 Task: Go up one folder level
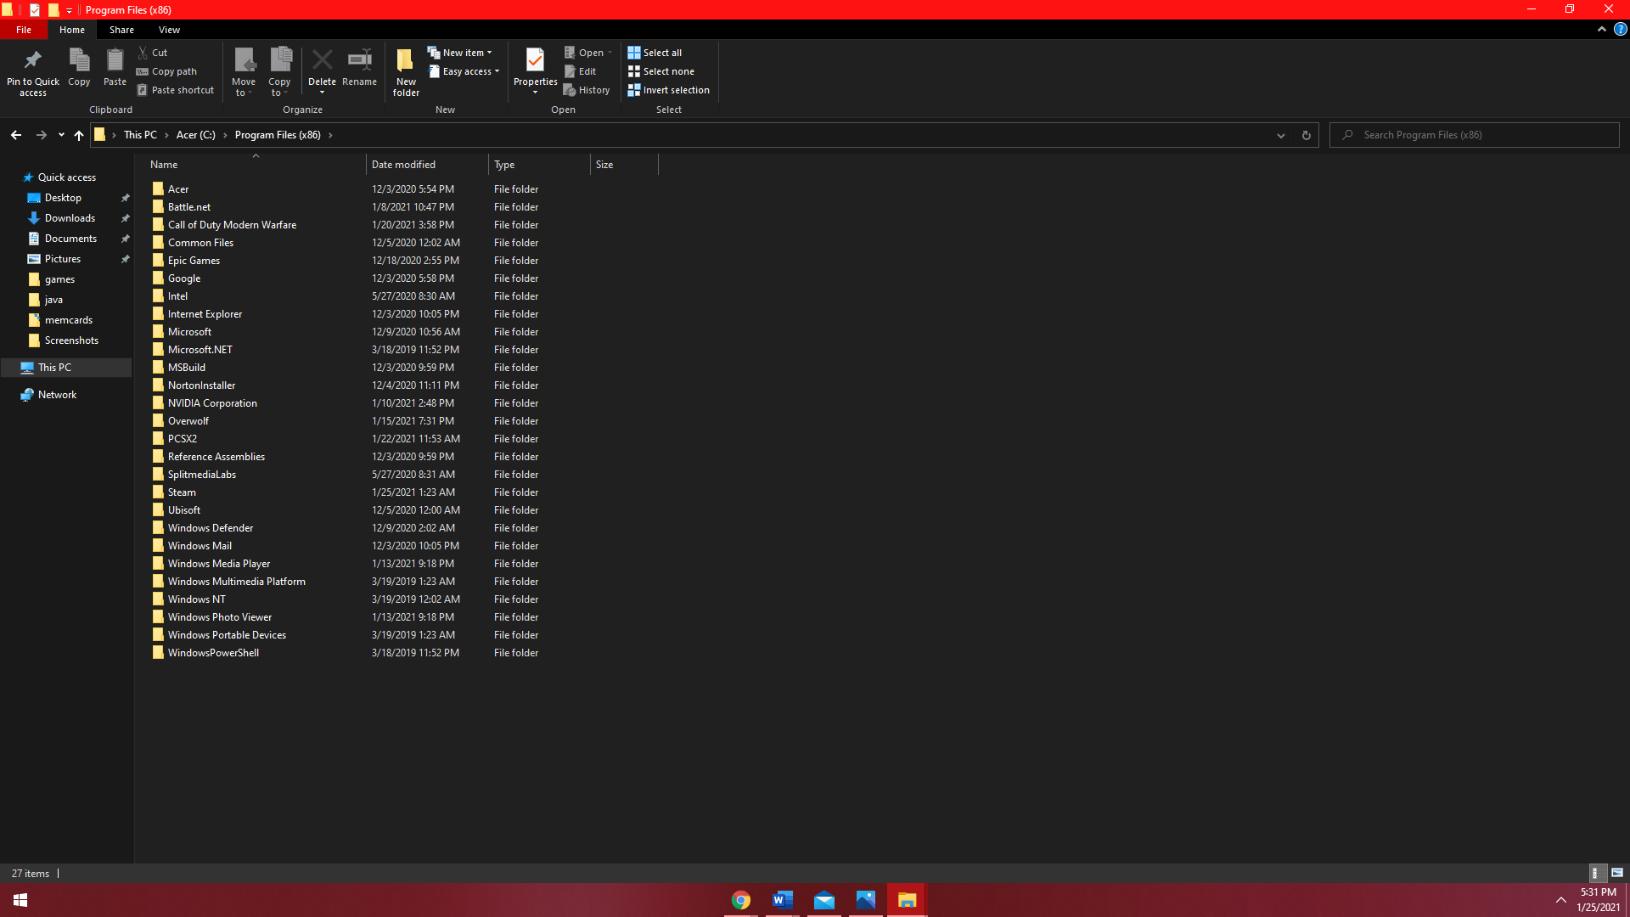pos(78,135)
